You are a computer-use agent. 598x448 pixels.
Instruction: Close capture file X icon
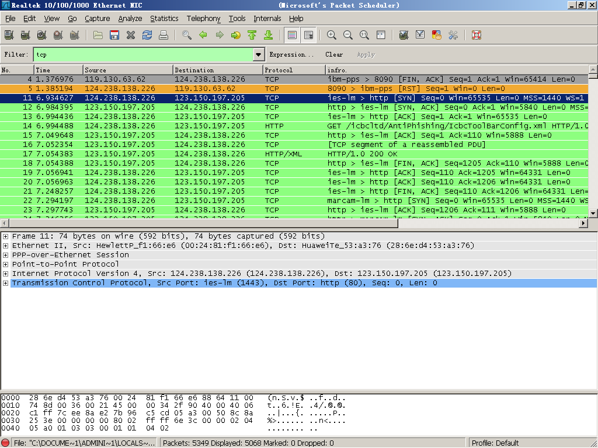tap(131, 36)
